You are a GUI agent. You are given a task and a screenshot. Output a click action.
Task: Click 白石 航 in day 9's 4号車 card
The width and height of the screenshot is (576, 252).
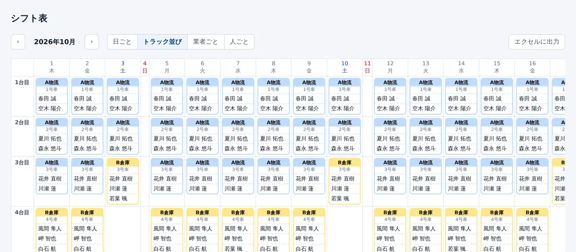304,249
